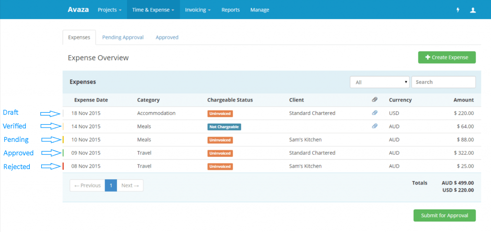Expand the Invoicing menu
Viewport: 491px width, 232px height.
[x=198, y=10]
